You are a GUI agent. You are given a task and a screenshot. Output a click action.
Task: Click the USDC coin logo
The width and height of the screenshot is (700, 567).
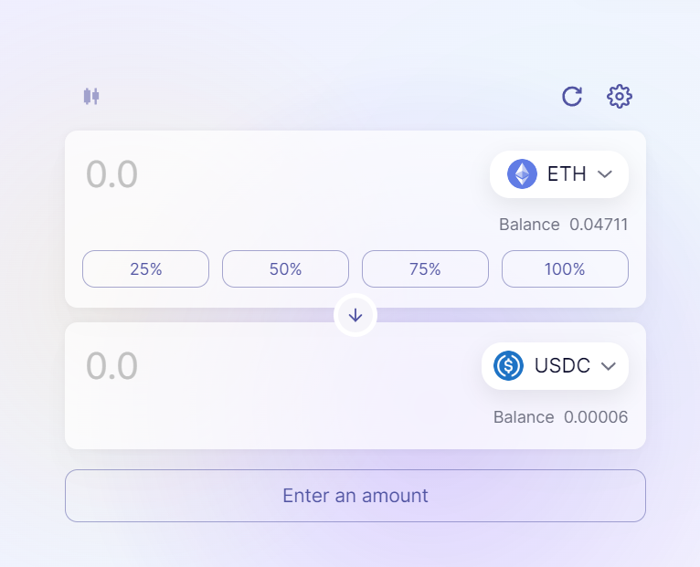point(508,366)
